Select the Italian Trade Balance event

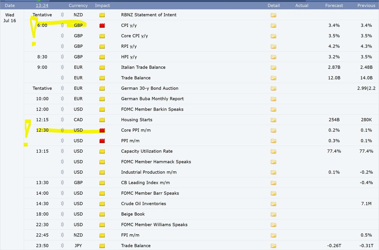pos(143,67)
